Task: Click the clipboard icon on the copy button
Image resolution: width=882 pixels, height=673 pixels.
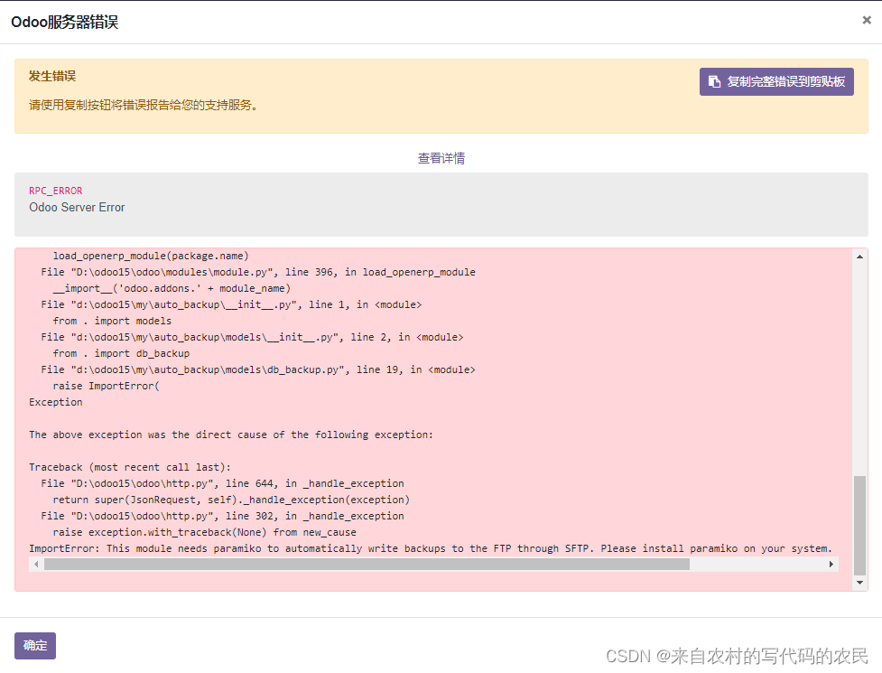Action: click(x=713, y=81)
